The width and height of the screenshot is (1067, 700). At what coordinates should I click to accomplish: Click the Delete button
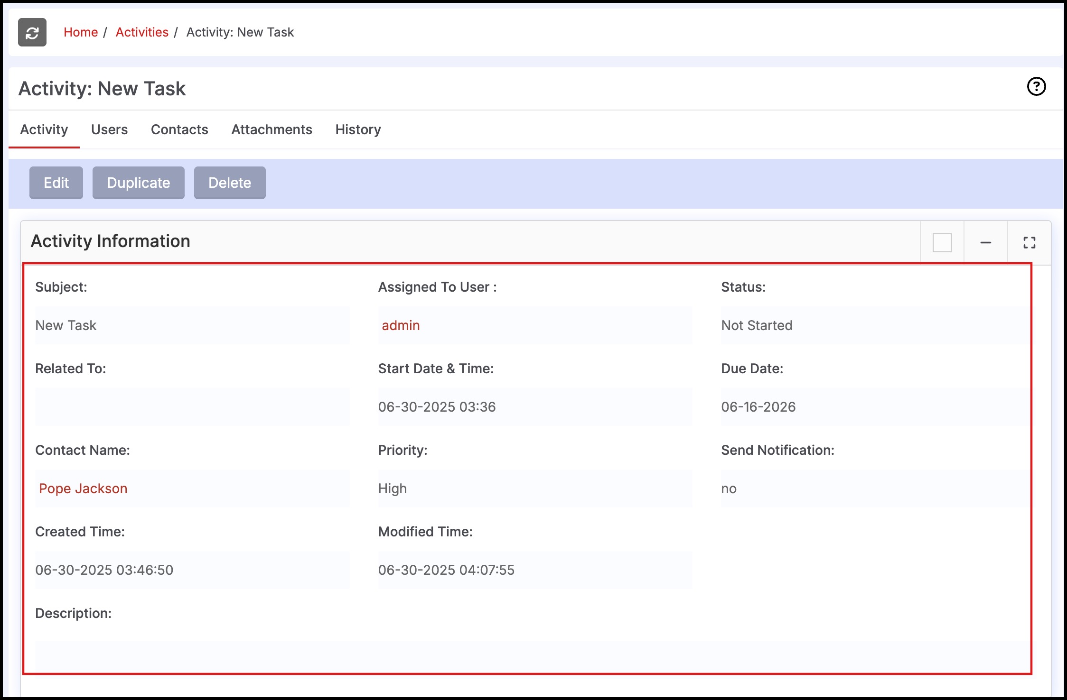click(230, 183)
